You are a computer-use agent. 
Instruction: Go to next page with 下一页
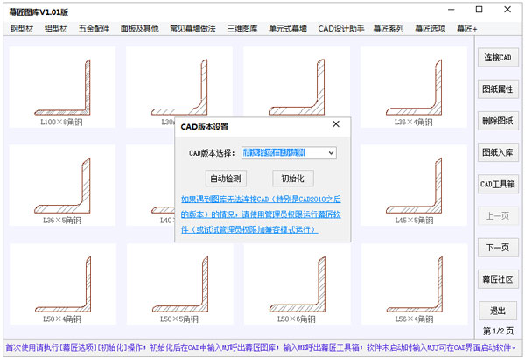click(497, 247)
